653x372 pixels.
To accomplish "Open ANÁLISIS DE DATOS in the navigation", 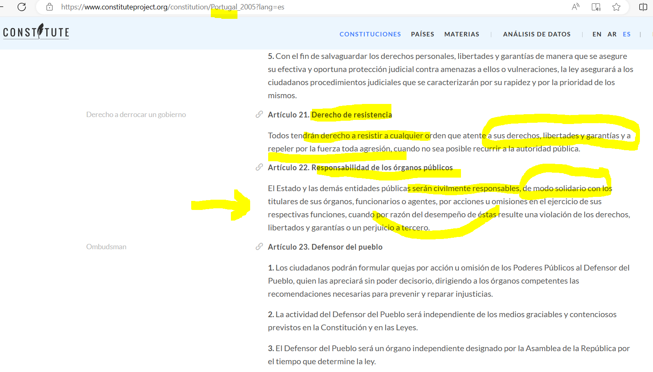I will point(537,34).
